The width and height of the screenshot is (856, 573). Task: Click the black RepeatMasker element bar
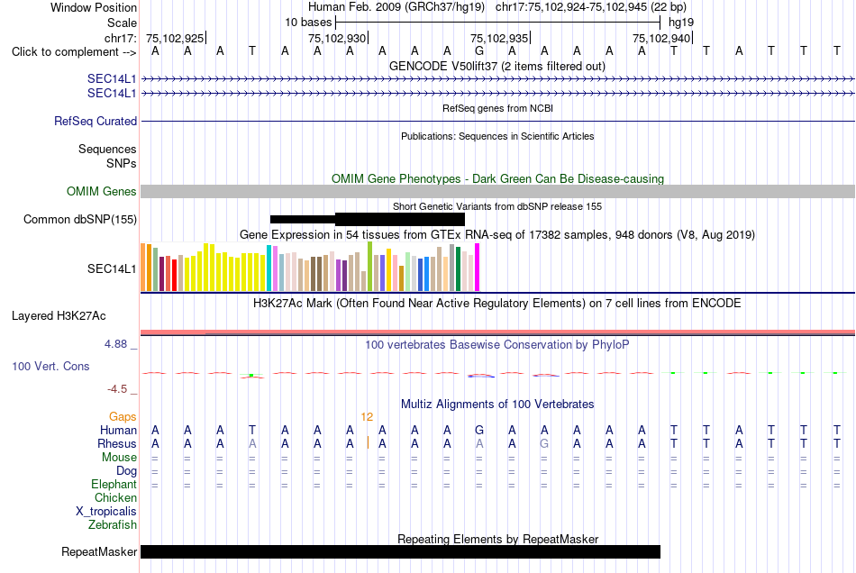point(400,551)
